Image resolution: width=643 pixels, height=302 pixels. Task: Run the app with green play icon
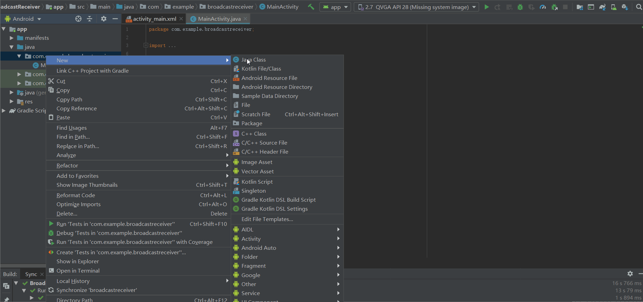coord(487,7)
